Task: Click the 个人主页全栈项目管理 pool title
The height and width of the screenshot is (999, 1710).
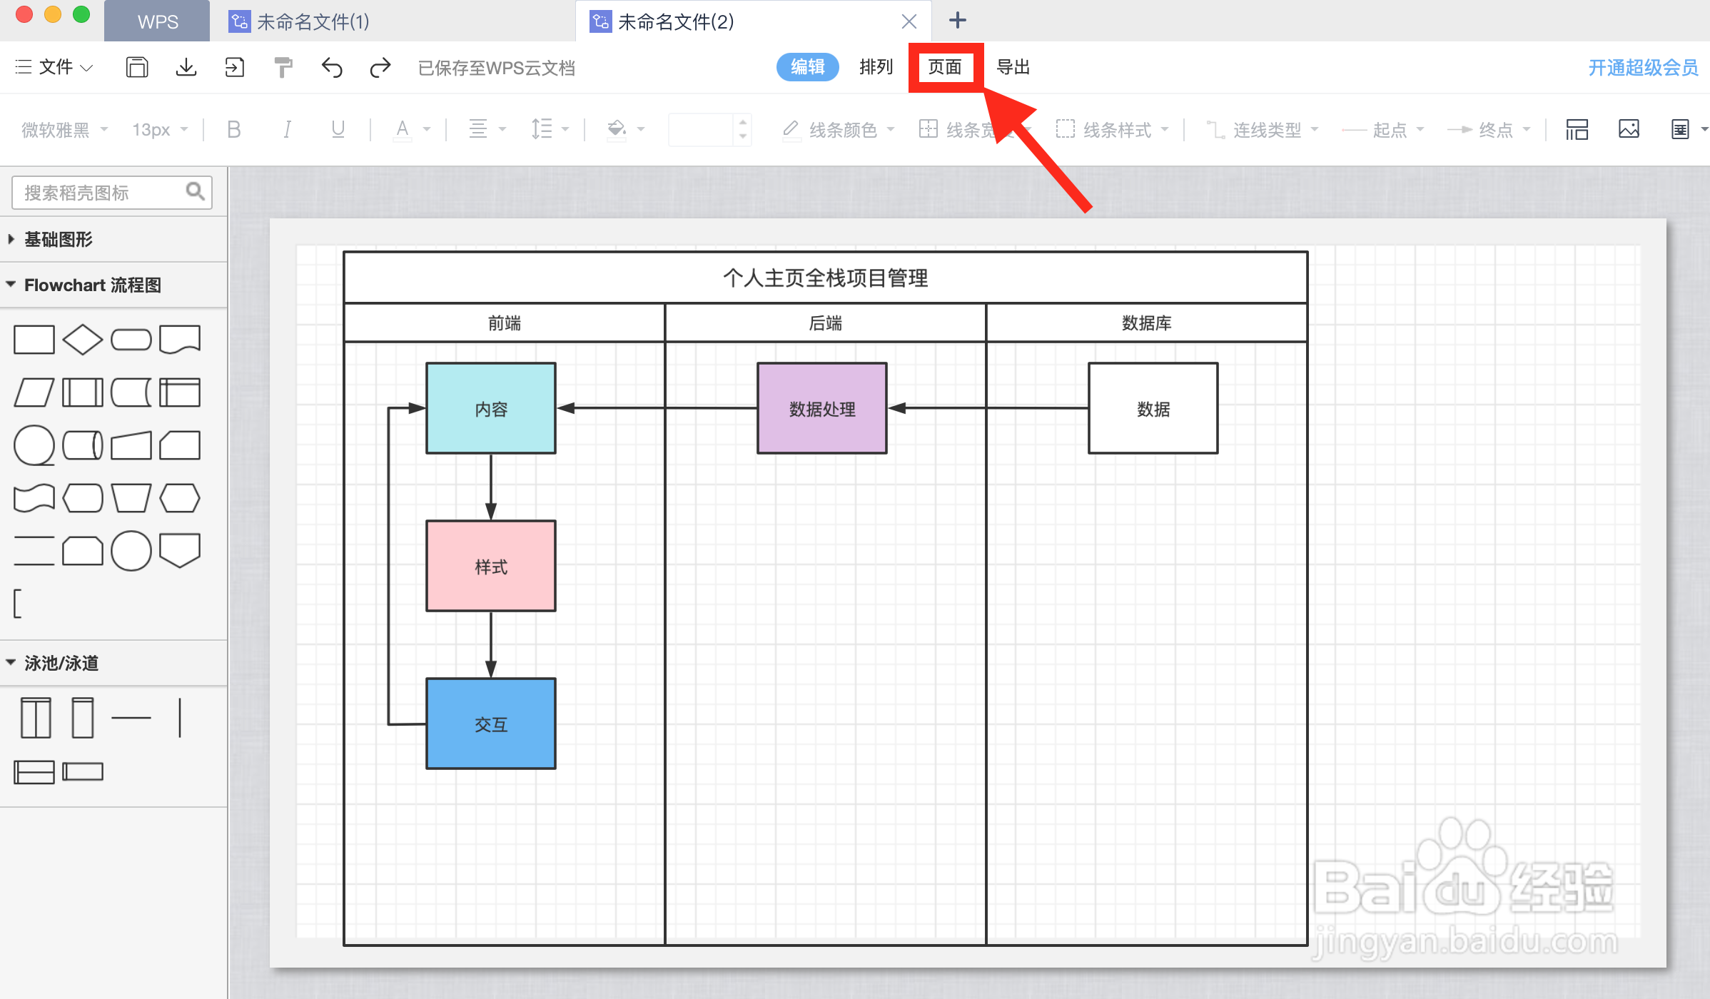Action: click(x=826, y=278)
